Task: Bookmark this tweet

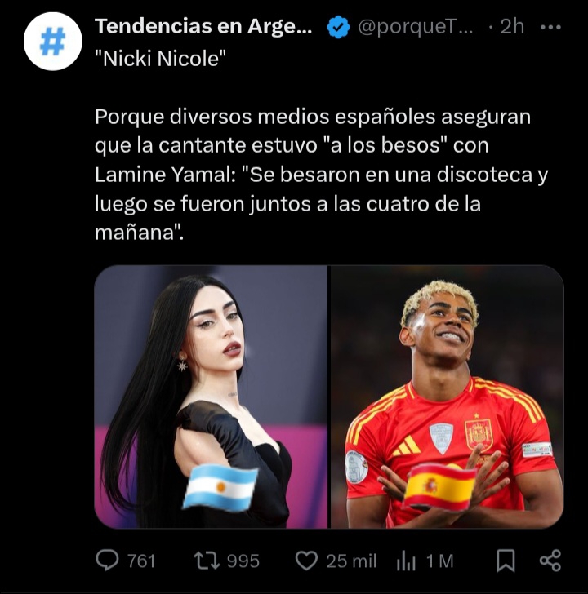Action: tap(506, 561)
